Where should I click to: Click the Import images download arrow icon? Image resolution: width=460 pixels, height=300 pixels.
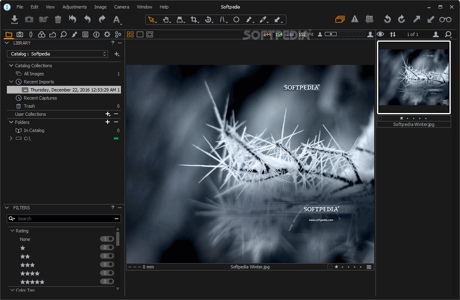15,20
